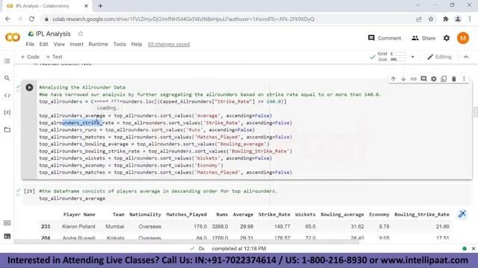Click the top_allrounders_average output line
Viewport: 478px width, 268px height.
(x=72, y=199)
